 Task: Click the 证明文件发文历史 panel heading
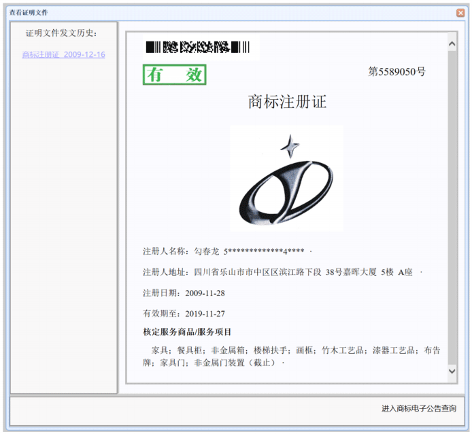(63, 33)
